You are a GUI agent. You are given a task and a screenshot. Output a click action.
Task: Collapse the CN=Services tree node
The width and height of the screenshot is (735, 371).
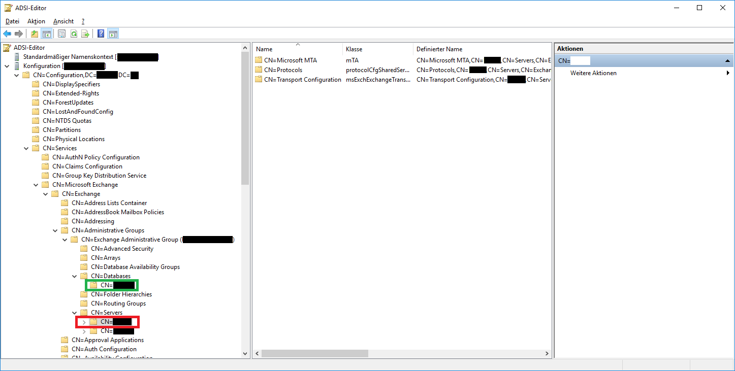point(26,148)
